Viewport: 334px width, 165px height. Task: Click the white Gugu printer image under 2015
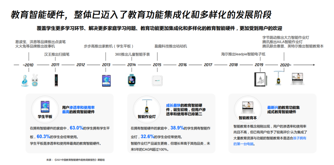[x=157, y=81]
